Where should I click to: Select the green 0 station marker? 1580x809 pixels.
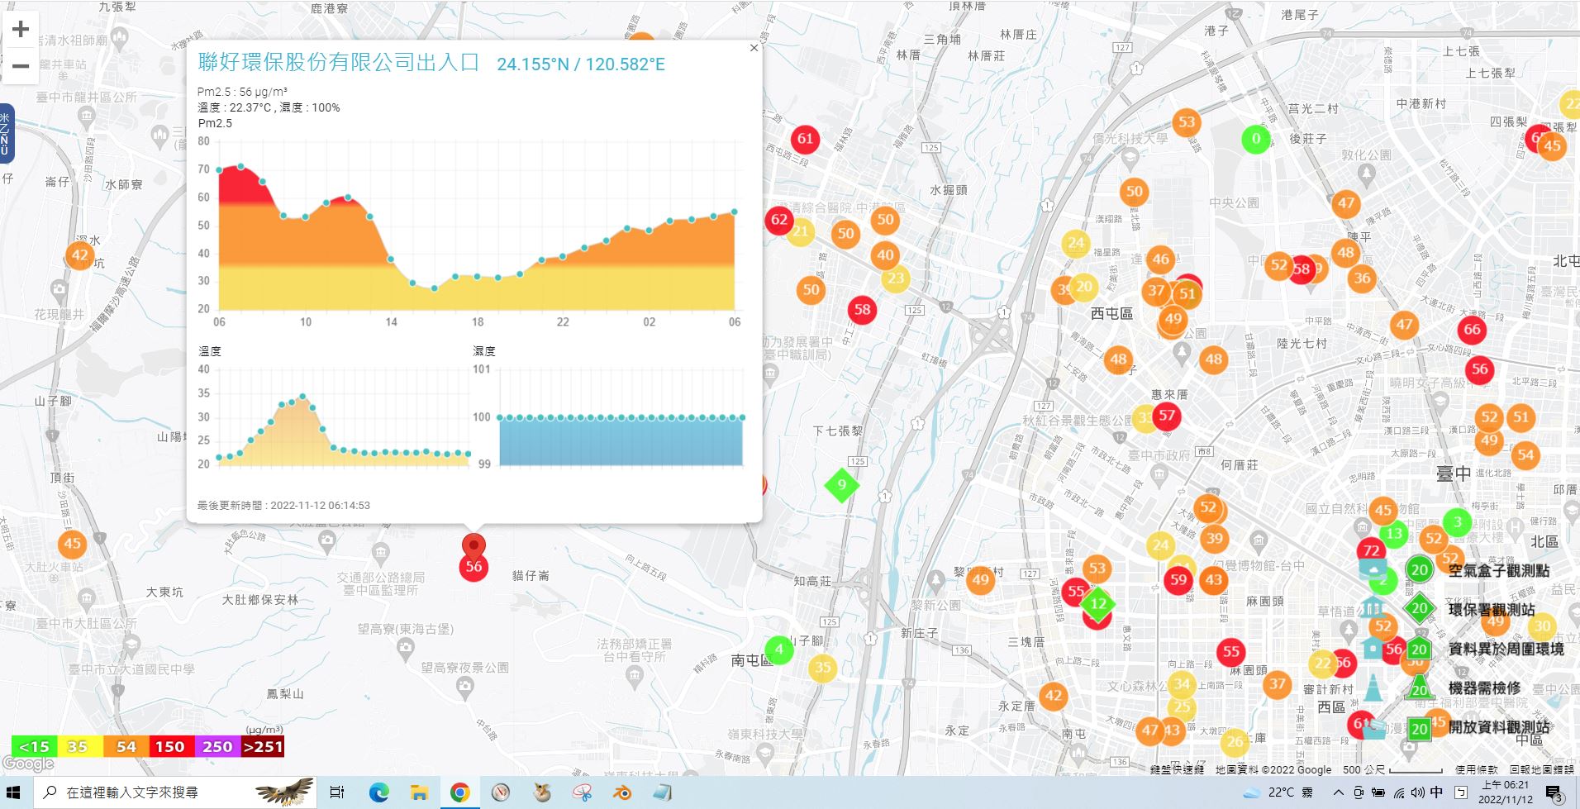click(x=1256, y=139)
